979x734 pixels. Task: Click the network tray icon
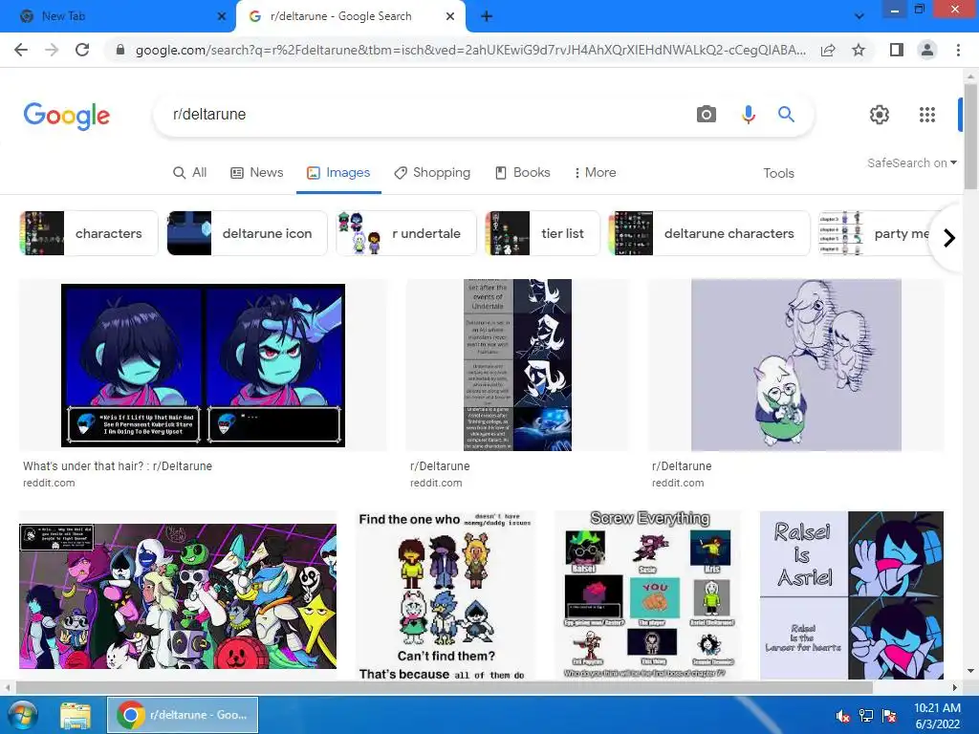pyautogui.click(x=866, y=716)
